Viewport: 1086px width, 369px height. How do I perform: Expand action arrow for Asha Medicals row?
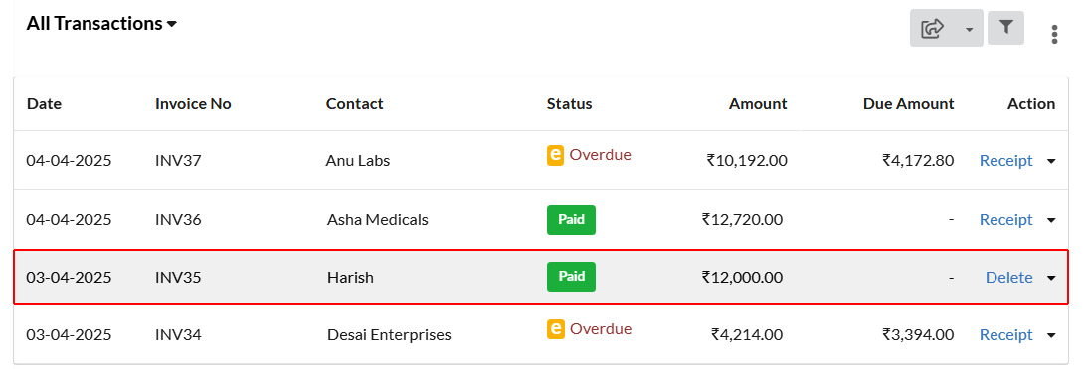tap(1050, 220)
